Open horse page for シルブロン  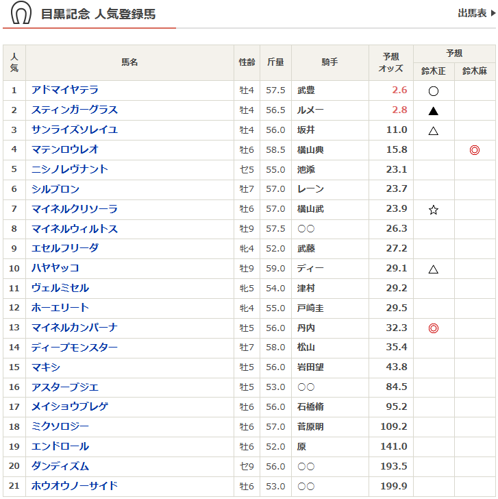coord(55,189)
